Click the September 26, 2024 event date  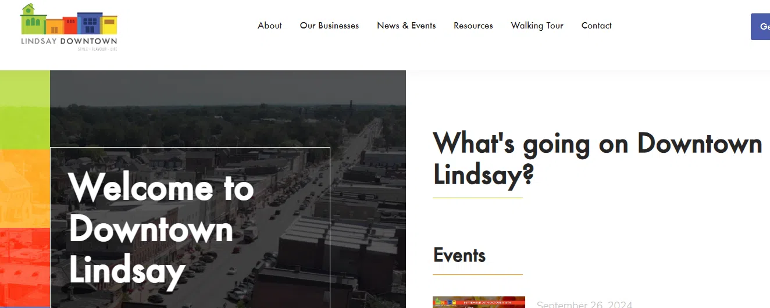point(584,305)
